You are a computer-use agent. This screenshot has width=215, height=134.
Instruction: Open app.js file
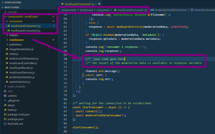click(11, 105)
